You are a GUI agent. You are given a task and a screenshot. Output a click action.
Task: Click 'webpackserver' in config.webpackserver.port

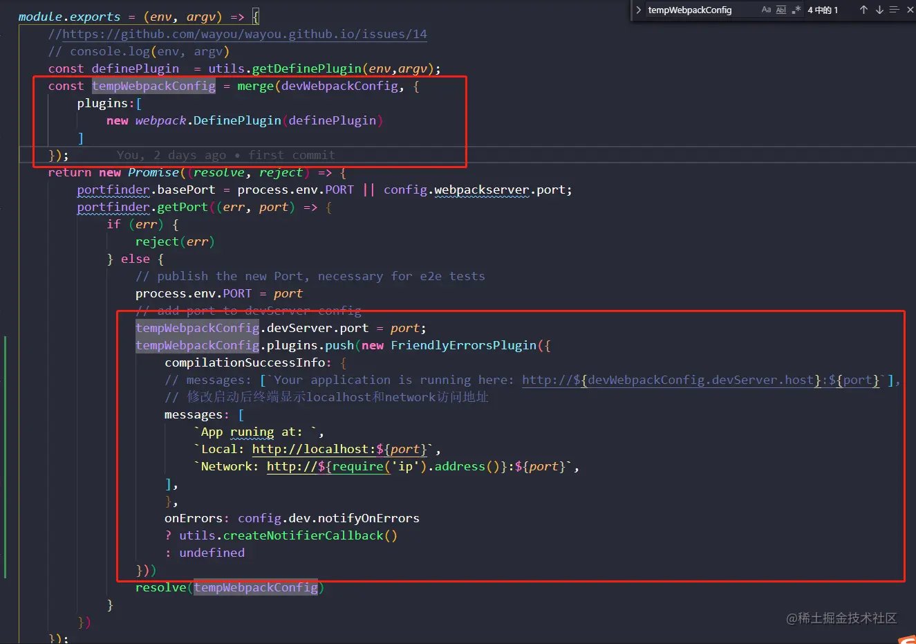pyautogui.click(x=482, y=190)
